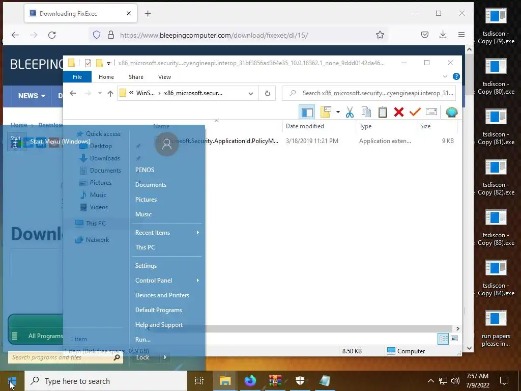Viewport: 521px width, 391px height.
Task: Reload the page in Firefox
Action: pyautogui.click(x=52, y=35)
